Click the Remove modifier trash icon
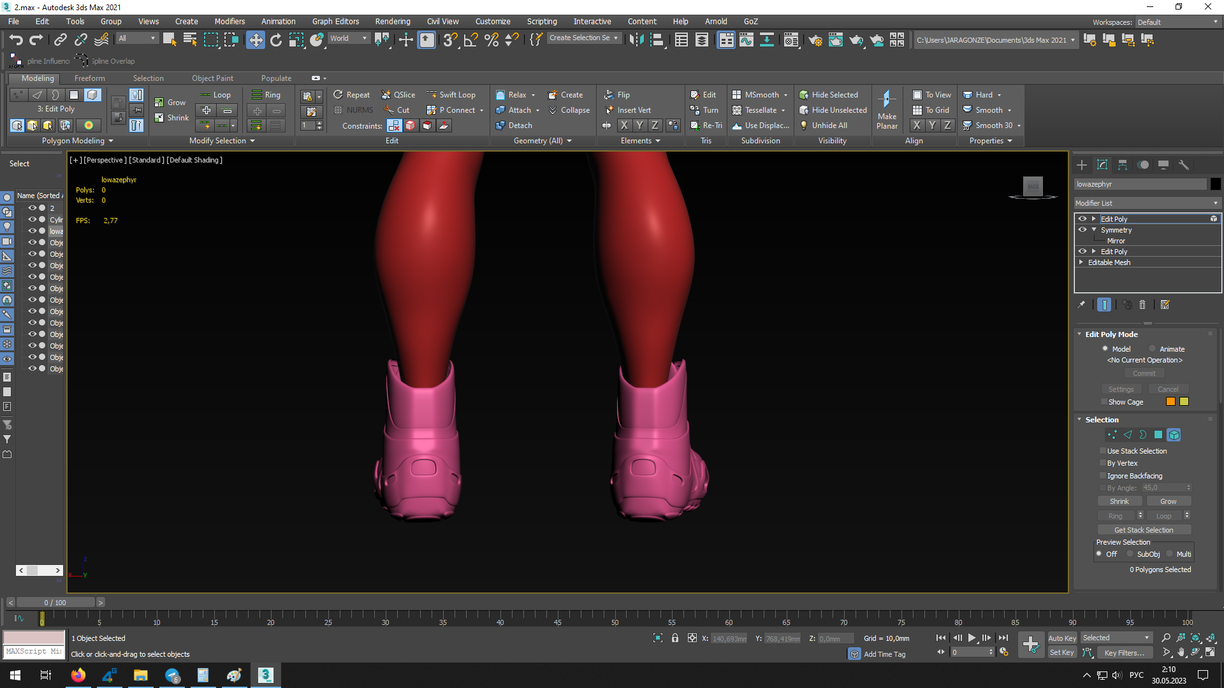Image resolution: width=1224 pixels, height=688 pixels. [x=1142, y=305]
